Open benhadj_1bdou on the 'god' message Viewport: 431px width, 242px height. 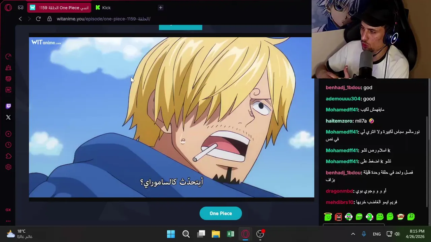click(343, 88)
